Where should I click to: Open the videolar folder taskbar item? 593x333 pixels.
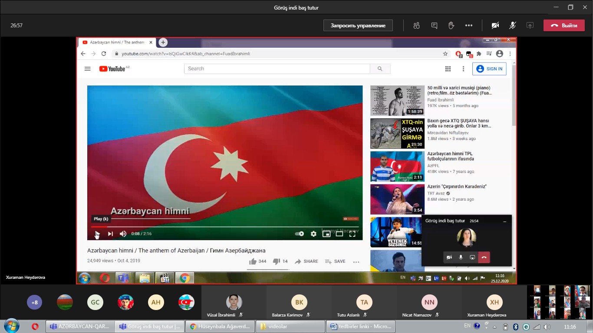pyautogui.click(x=290, y=326)
